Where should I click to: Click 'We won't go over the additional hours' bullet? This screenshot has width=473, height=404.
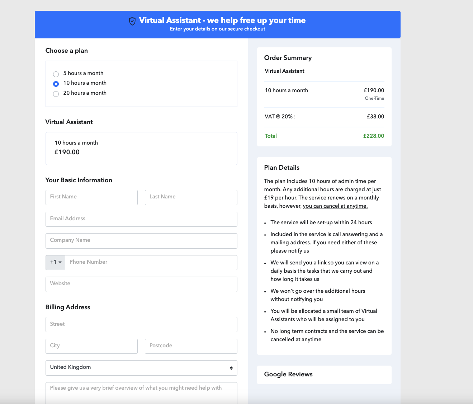tap(318, 295)
